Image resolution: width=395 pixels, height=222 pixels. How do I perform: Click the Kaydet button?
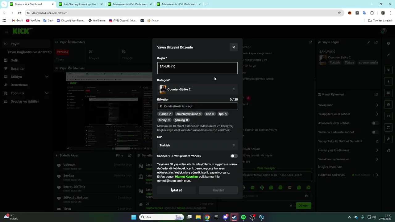tap(218, 190)
